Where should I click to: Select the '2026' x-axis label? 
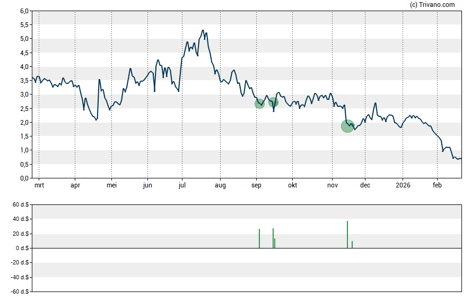pyautogui.click(x=403, y=186)
